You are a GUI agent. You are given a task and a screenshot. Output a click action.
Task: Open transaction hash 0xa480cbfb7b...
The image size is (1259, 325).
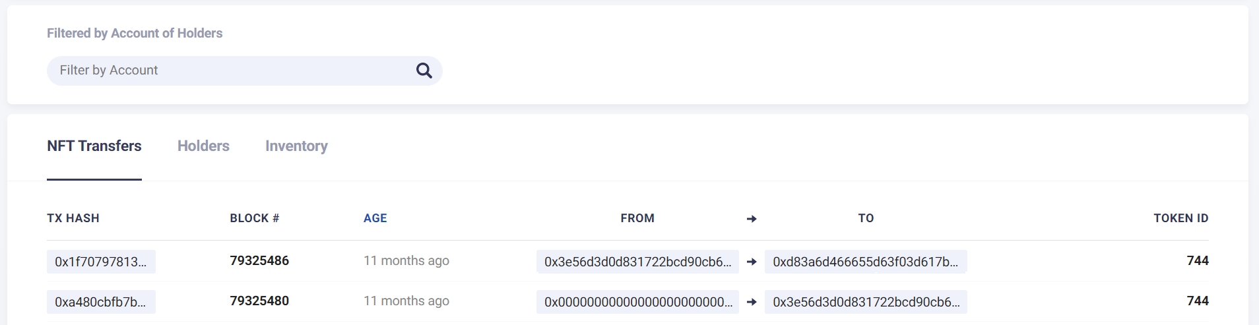(101, 302)
